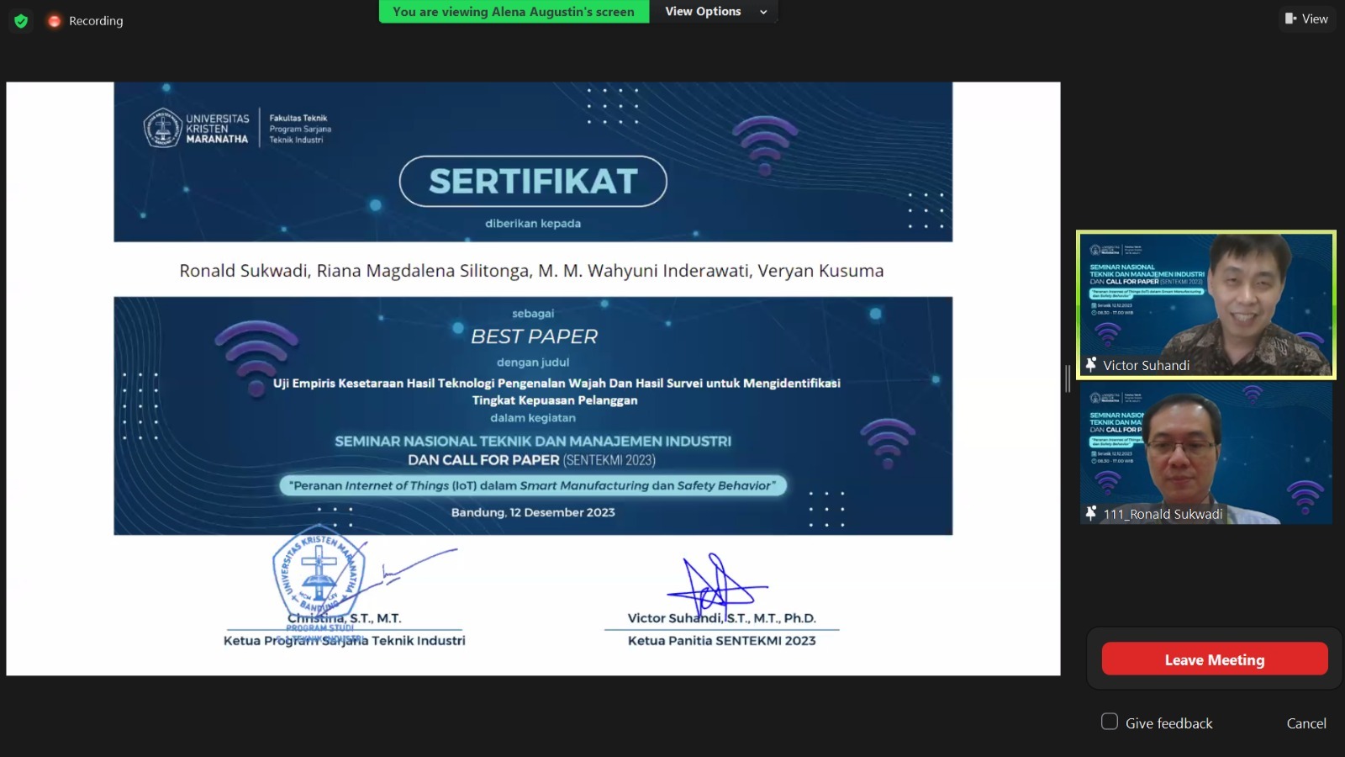Click 'SEMINAR NASIONAL TEKNIK DAN MANAJEMEN INDUSTRI' heading

tap(533, 441)
